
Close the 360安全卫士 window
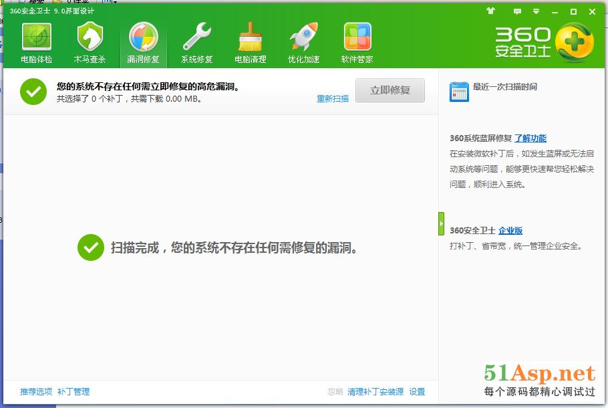(592, 11)
